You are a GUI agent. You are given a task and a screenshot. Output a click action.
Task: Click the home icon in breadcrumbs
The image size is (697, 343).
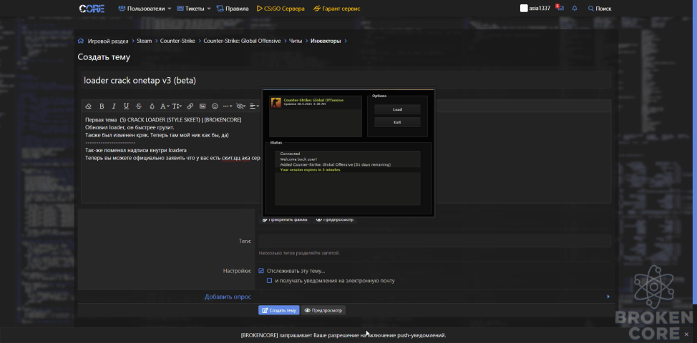81,41
